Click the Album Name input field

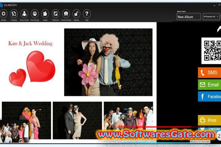pyautogui.click(x=189, y=17)
